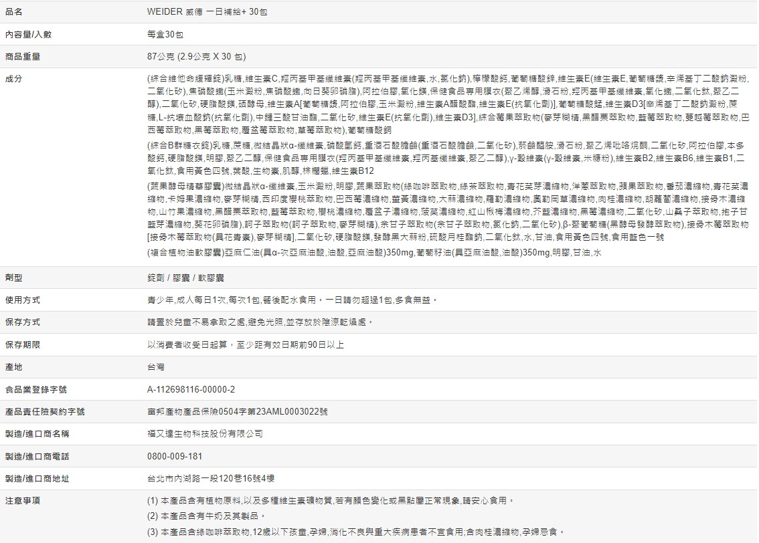Click the phone number 0800-009-181

click(174, 456)
